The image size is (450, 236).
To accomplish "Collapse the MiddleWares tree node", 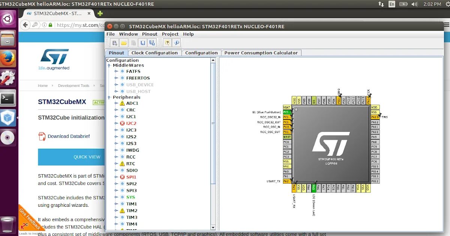I will (x=109, y=66).
